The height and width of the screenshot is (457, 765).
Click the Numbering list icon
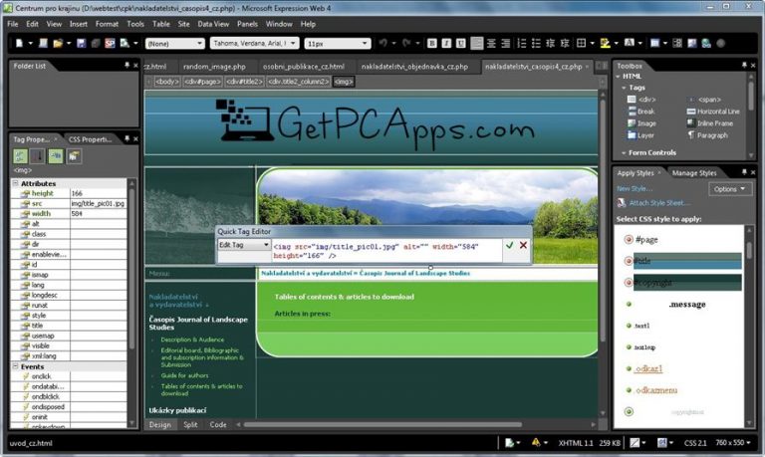coord(522,44)
